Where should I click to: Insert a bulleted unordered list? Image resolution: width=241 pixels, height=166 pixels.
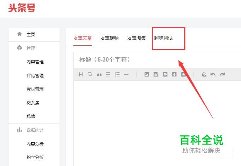click(x=108, y=74)
